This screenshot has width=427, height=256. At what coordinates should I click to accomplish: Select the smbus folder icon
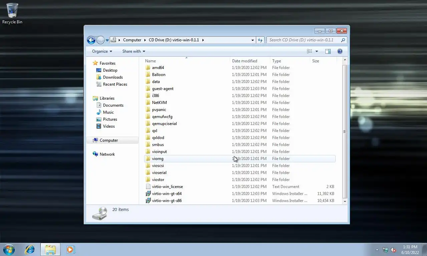pyautogui.click(x=148, y=145)
